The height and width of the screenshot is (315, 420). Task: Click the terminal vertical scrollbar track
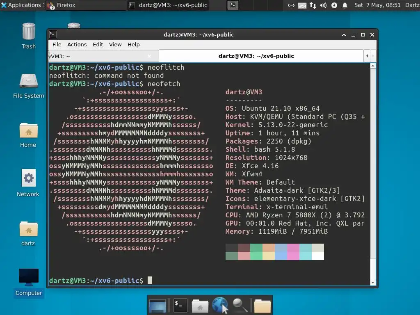373,174
